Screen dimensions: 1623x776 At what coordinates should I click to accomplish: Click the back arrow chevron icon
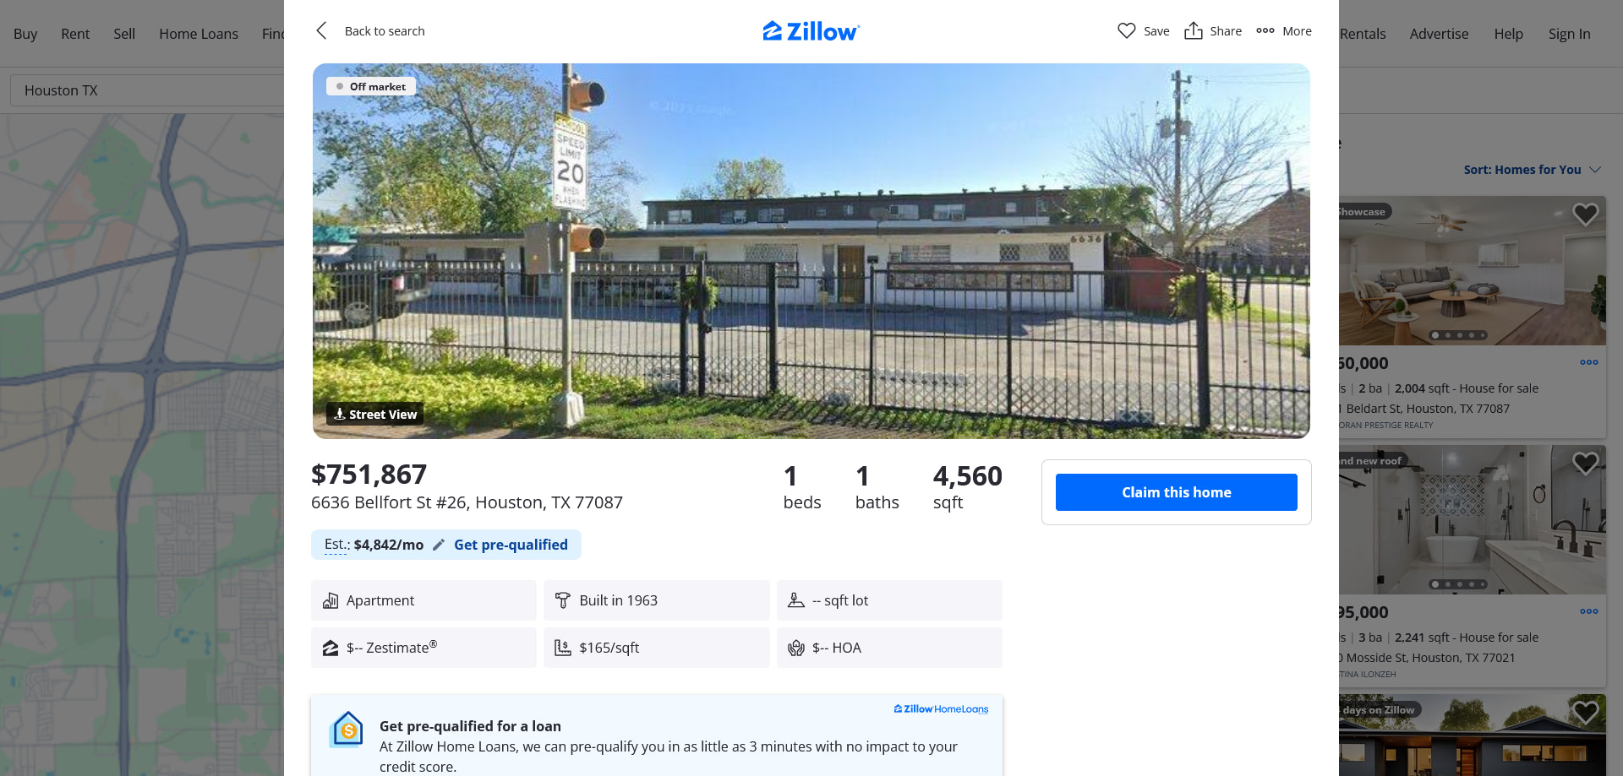point(321,31)
